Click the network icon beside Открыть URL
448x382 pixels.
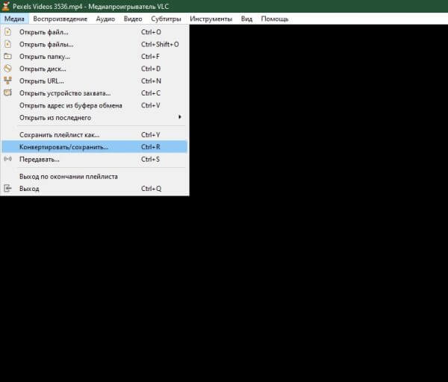[x=8, y=81]
